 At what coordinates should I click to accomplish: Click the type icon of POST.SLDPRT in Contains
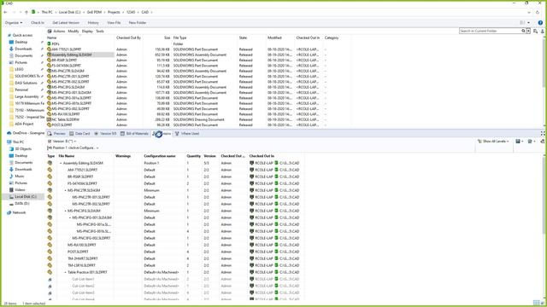50,252
